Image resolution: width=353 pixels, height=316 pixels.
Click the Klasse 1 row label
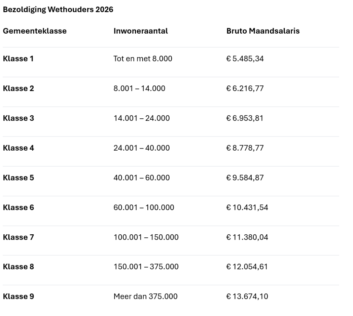coord(18,59)
